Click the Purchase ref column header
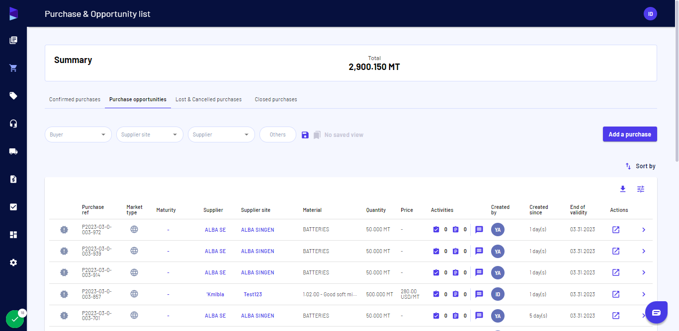 click(93, 210)
